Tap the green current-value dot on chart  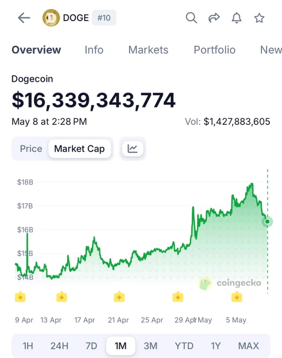pyautogui.click(x=267, y=222)
